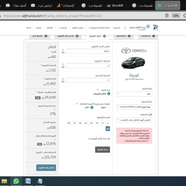Open the car colors dropdown
The image size is (186, 186).
click(134, 120)
